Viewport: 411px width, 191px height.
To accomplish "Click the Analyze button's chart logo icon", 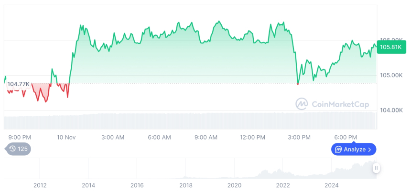I will point(338,150).
